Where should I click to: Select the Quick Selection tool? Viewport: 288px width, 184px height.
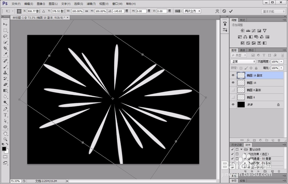tap(5, 42)
